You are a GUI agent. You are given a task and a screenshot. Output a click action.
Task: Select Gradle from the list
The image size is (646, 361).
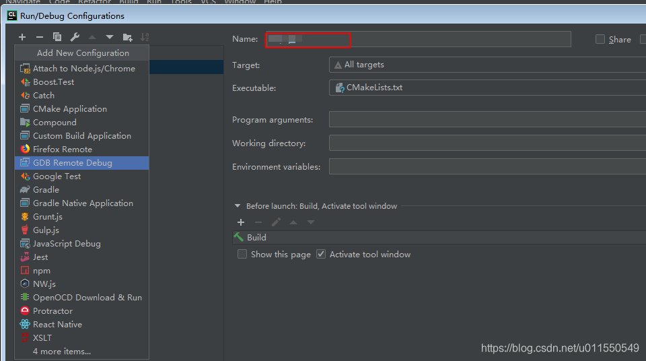coord(81,190)
